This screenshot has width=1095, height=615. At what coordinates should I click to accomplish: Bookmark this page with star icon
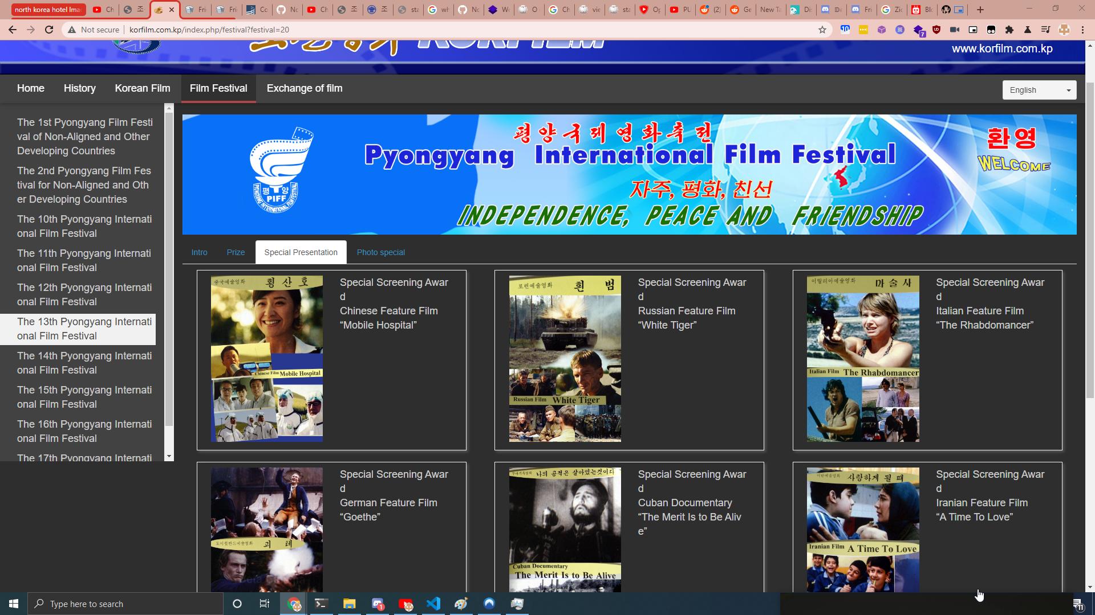click(x=822, y=30)
